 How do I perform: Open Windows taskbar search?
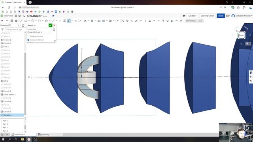pyautogui.click(x=9, y=139)
